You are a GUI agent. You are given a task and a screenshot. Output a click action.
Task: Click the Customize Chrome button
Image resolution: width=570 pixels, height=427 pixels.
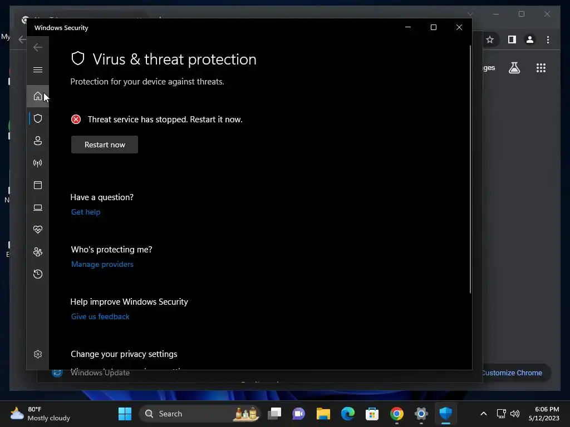(512, 373)
